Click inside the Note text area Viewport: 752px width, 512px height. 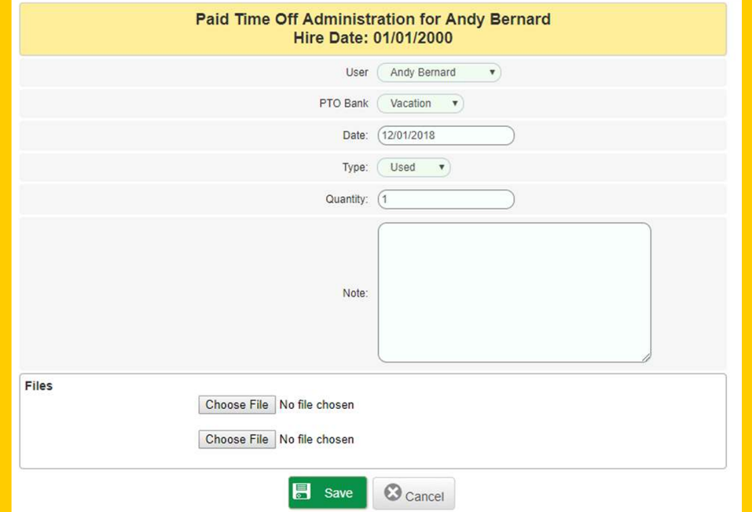coord(514,292)
